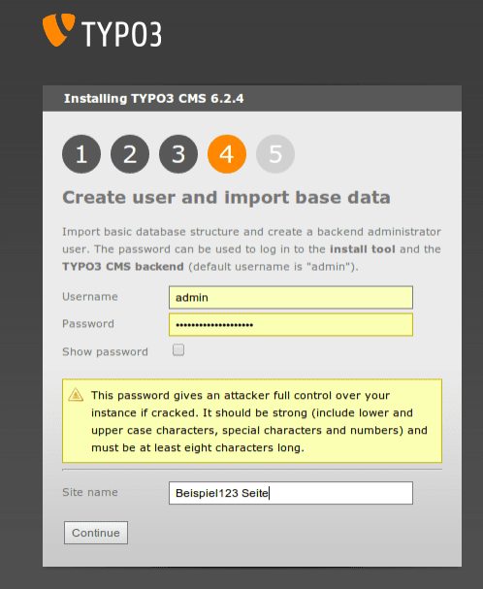
Task: Click the Continue button
Action: click(x=96, y=533)
